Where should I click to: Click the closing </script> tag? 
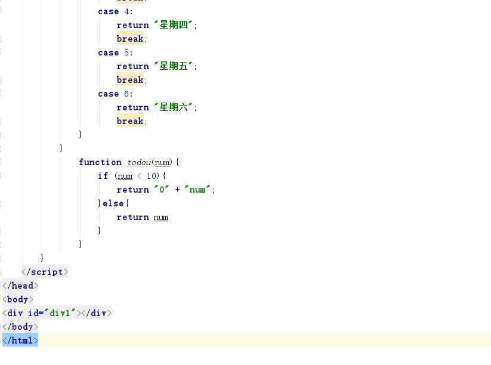(45, 272)
